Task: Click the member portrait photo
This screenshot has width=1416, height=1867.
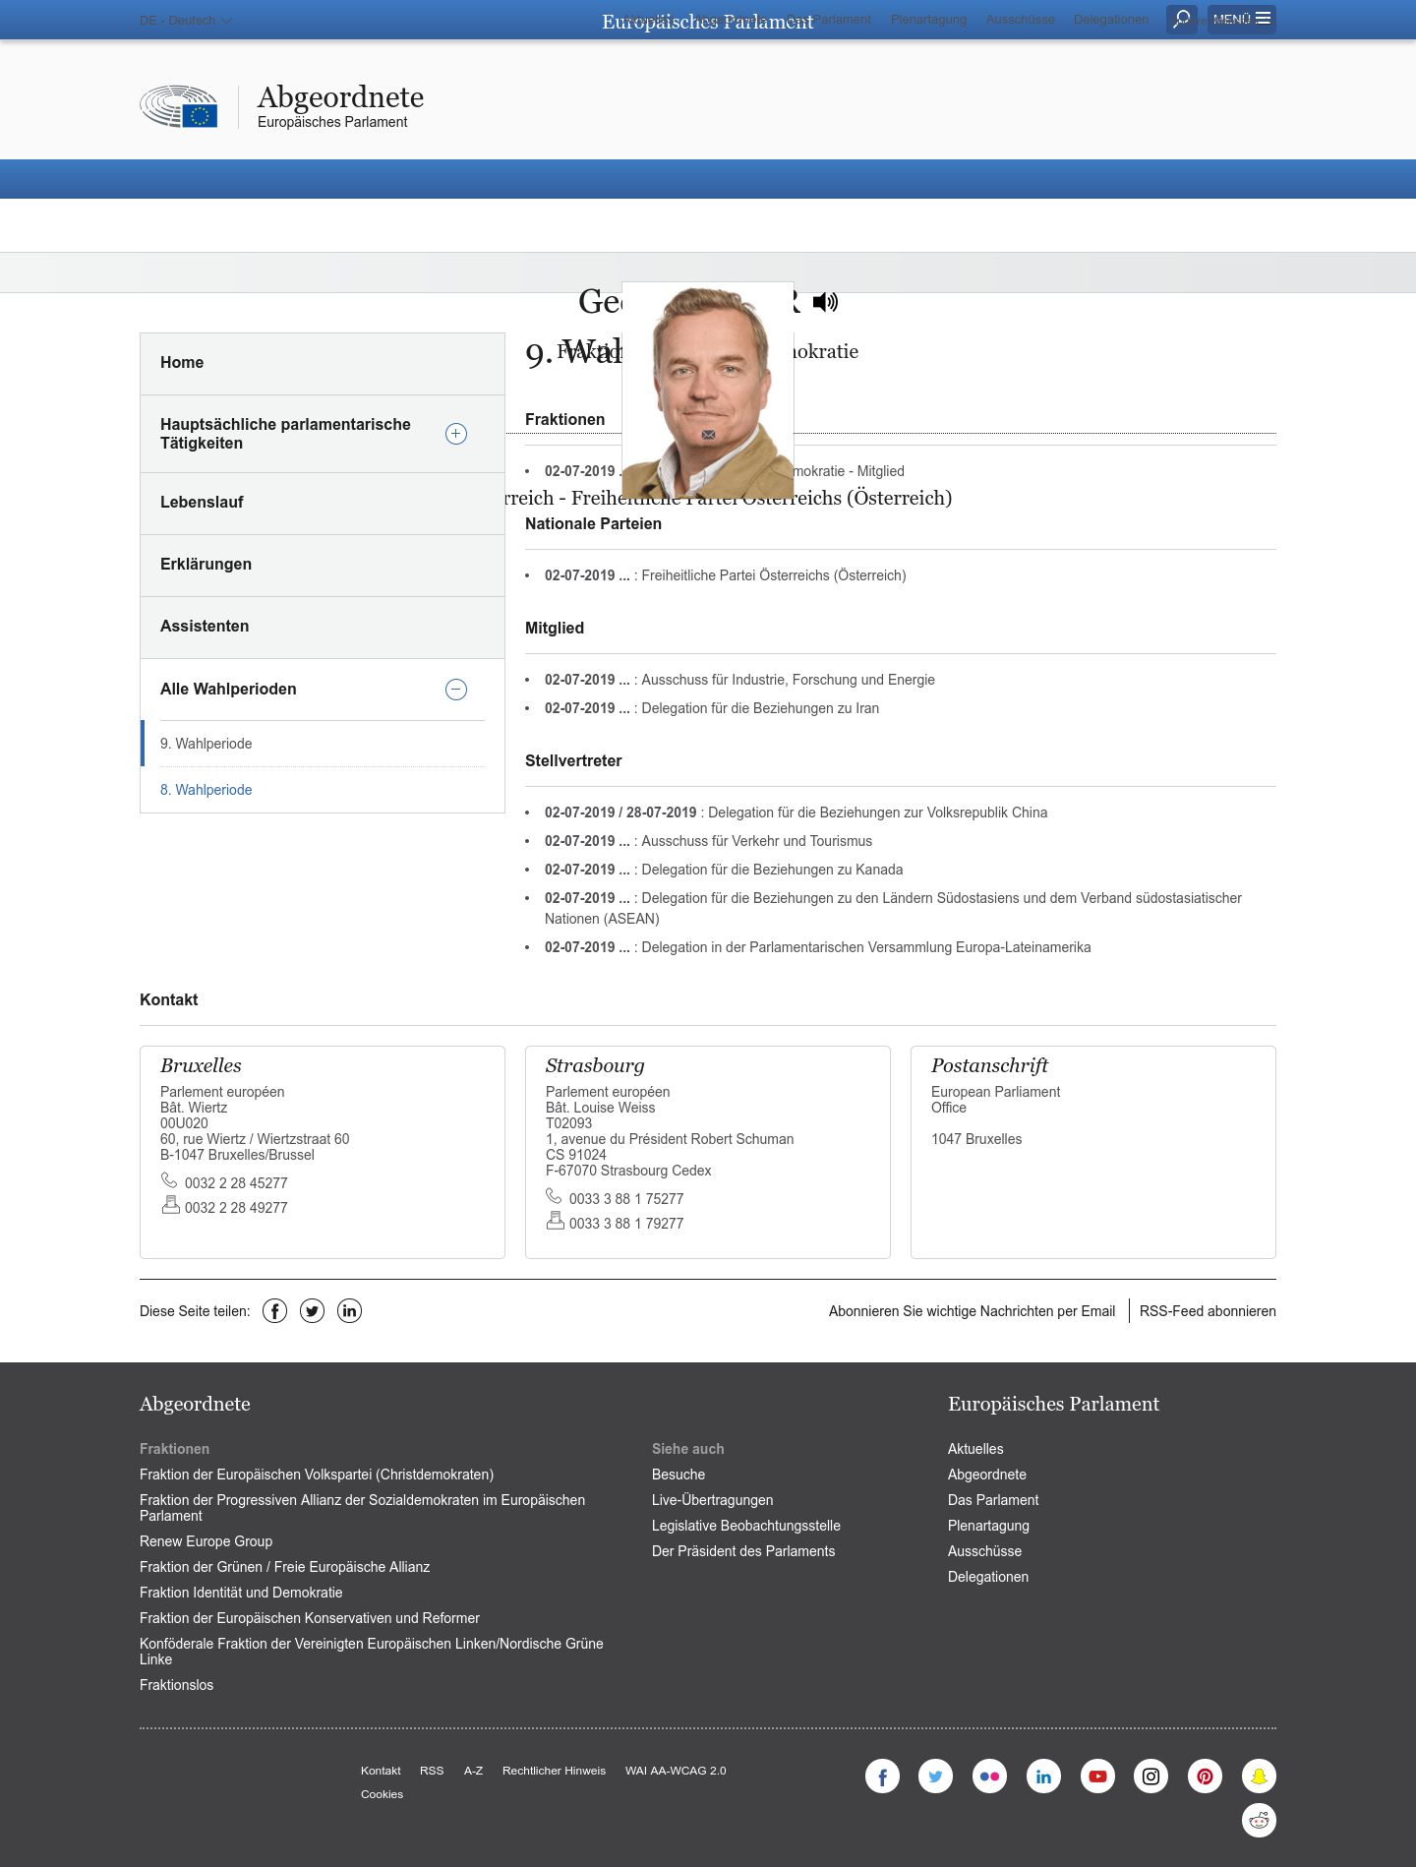Action: pyautogui.click(x=708, y=391)
